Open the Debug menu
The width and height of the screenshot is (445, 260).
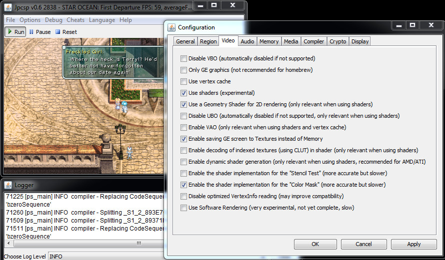pyautogui.click(x=53, y=20)
